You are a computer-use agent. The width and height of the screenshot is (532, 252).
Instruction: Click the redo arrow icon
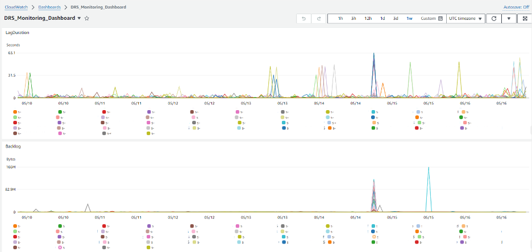(x=319, y=19)
